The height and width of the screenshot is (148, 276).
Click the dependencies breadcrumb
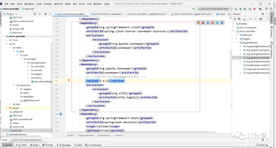(86, 135)
